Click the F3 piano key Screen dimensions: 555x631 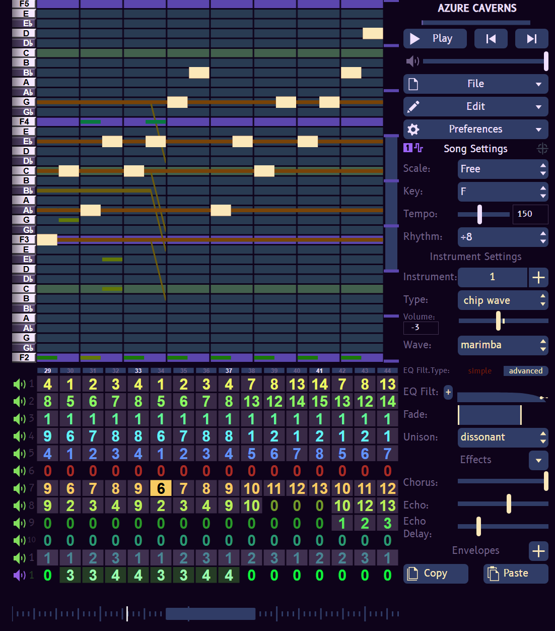pyautogui.click(x=24, y=240)
